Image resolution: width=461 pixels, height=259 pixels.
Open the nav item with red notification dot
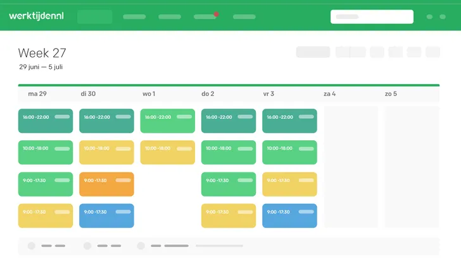205,16
